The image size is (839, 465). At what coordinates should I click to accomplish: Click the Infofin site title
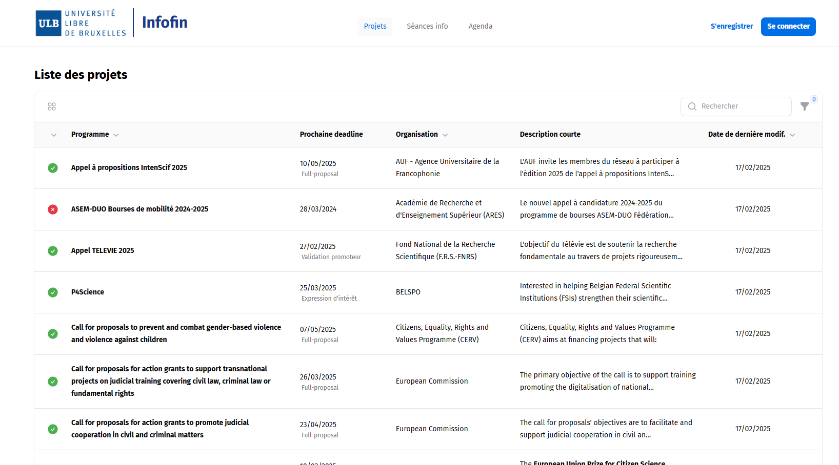pos(165,23)
